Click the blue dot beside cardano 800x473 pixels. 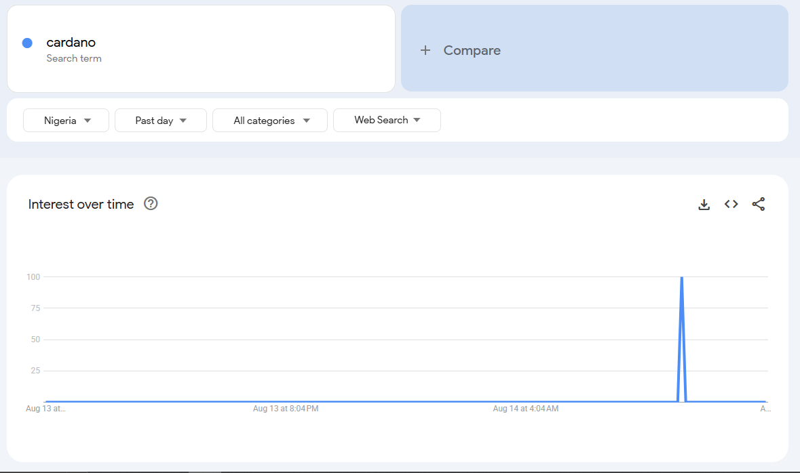28,43
